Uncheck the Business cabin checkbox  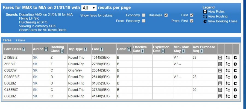[166, 15]
